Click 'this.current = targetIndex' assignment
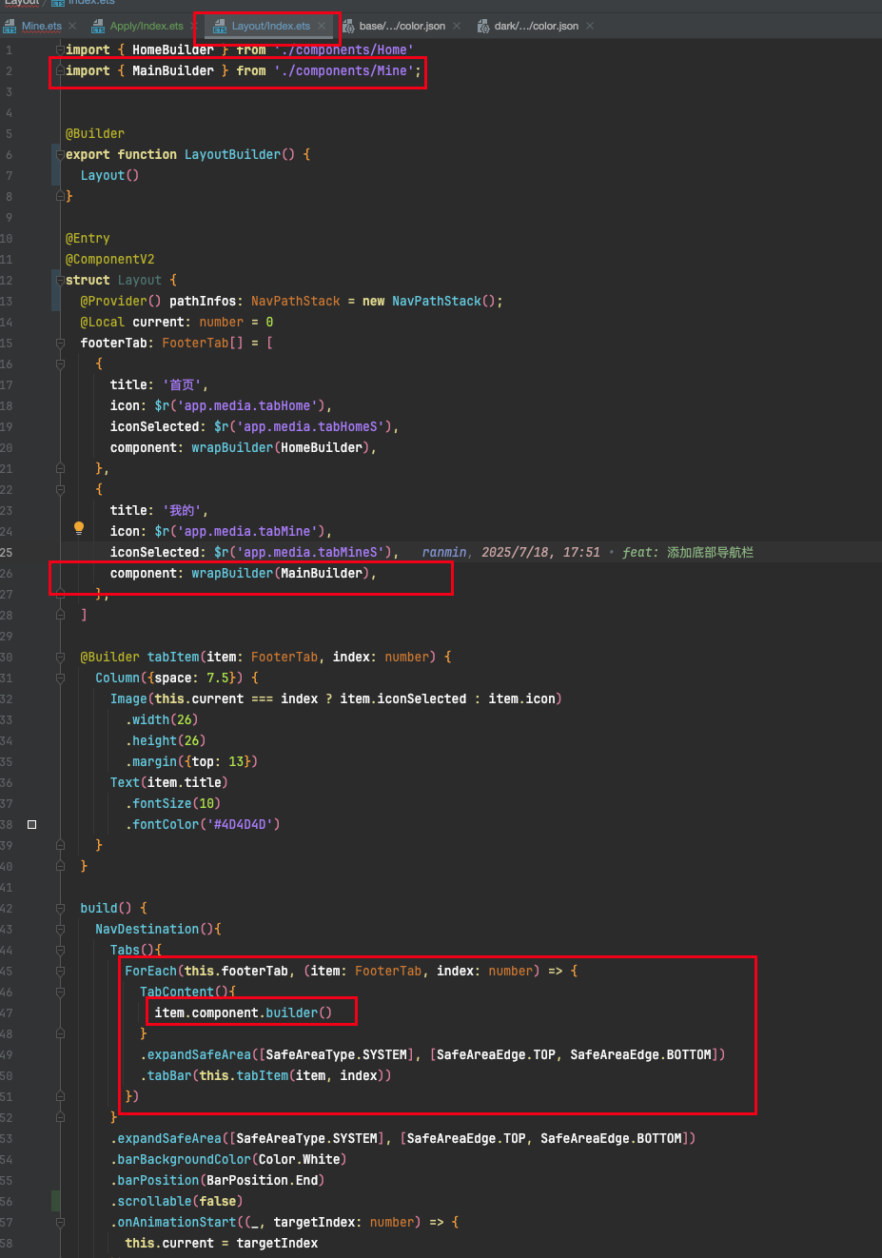The height and width of the screenshot is (1258, 882). 222,1243
